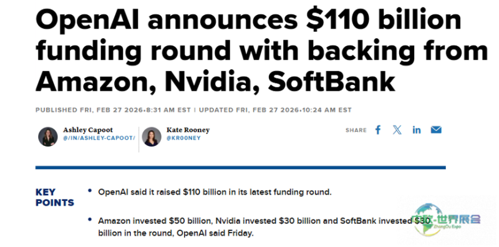Share the article on LinkedIn
Viewport: 499px width, 247px height.
tap(417, 130)
